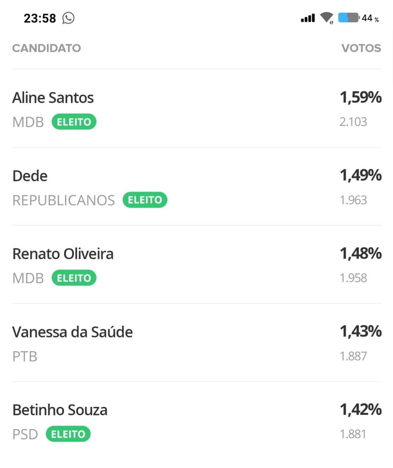Viewport: 393px width, 468px height.
Task: Tap ELEITO badge next to PSD
Action: pos(68,434)
